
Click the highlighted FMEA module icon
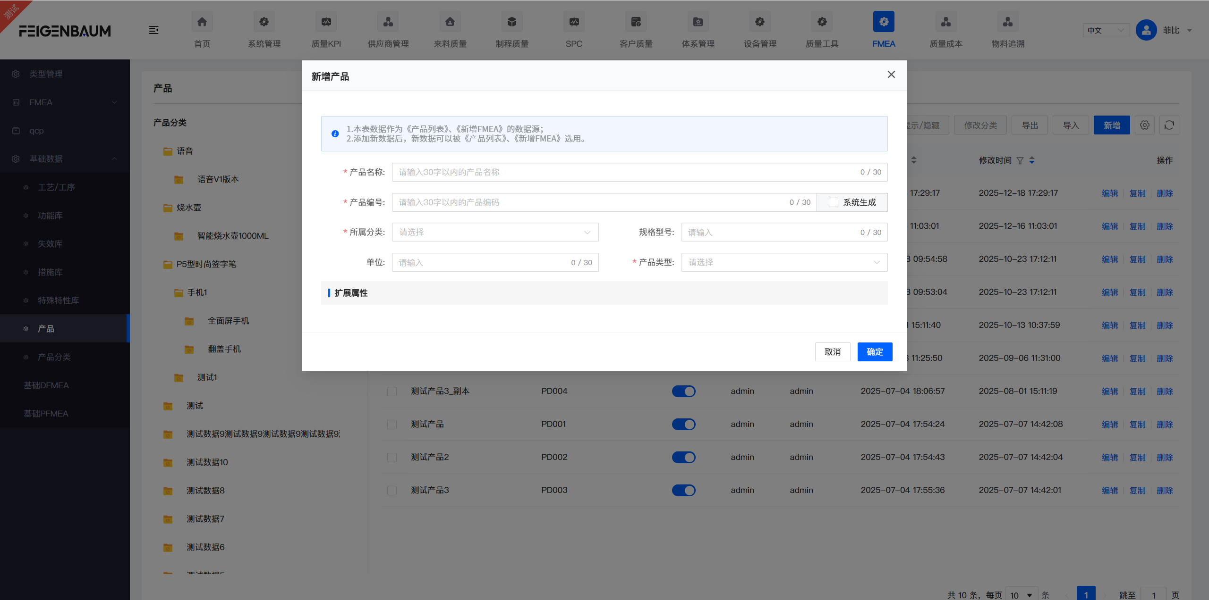point(883,22)
